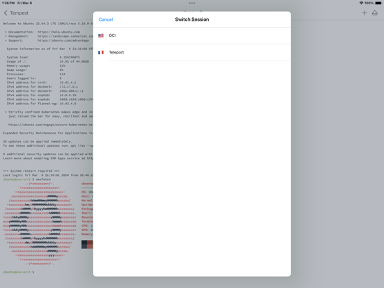Click the Ubuntu ASCII logo art
The width and height of the screenshot is (384, 288).
point(40,223)
